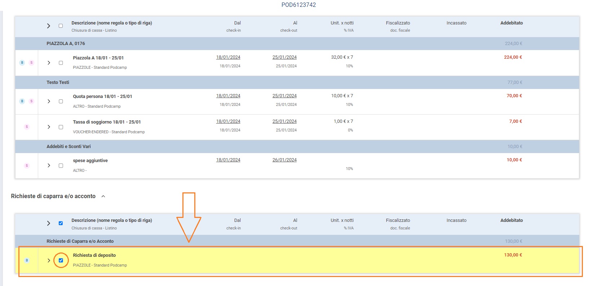This screenshot has height=286, width=589.
Task: Expand all rows with top header chevron
Action: [x=48, y=26]
